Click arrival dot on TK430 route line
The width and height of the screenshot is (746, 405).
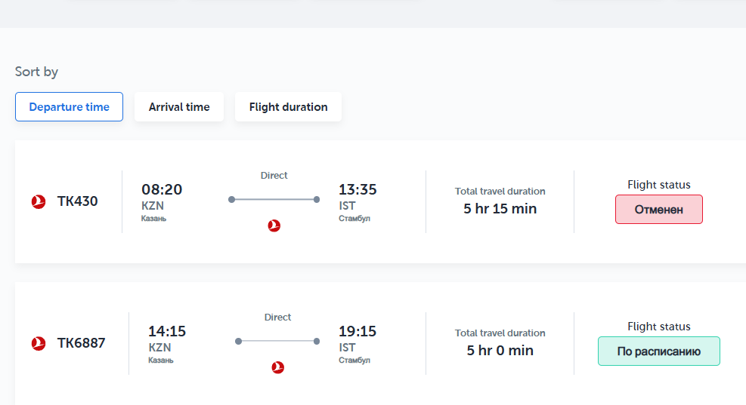click(317, 199)
